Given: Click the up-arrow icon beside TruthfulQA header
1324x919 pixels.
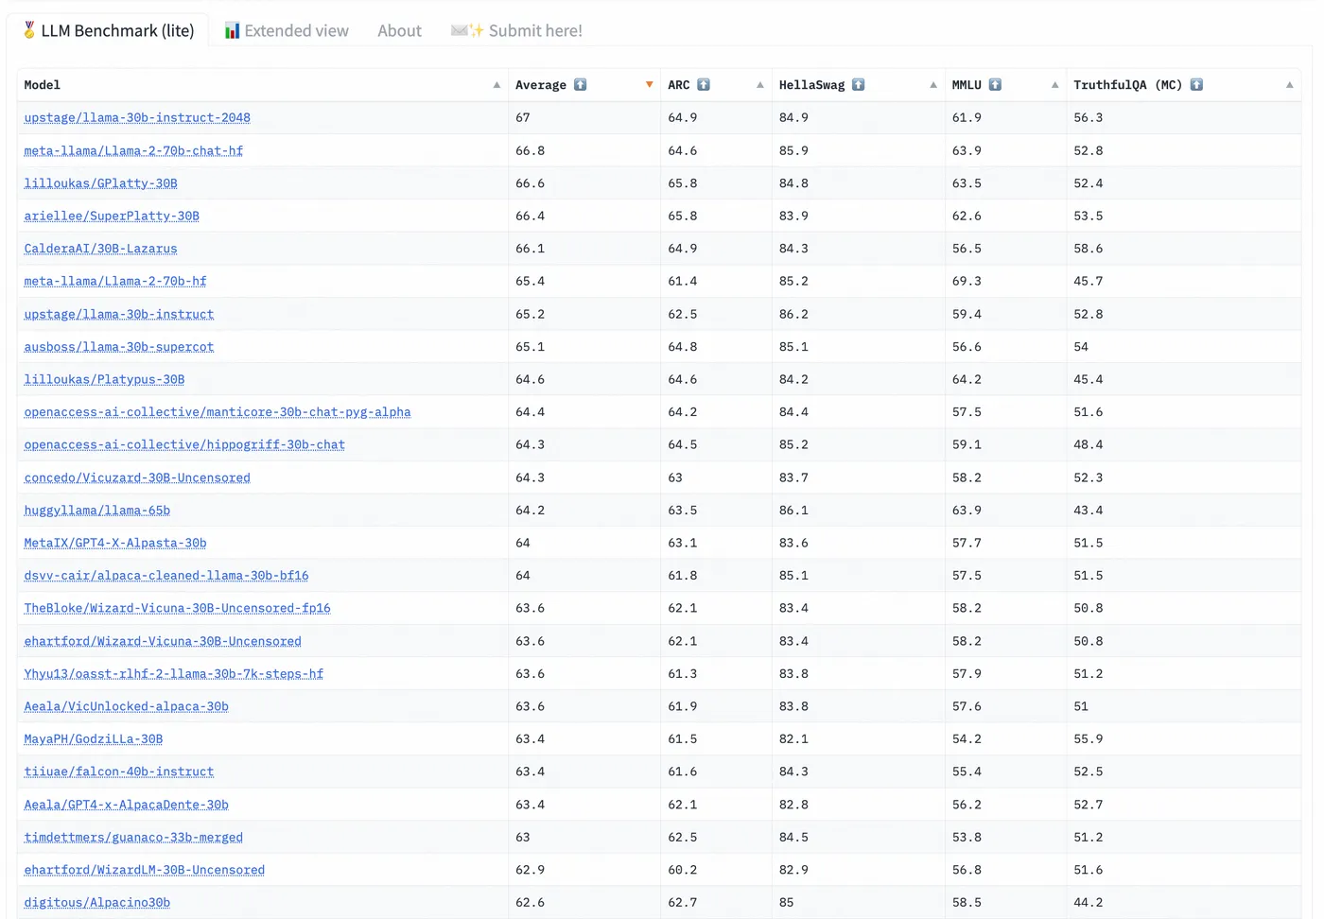Looking at the screenshot, I should tap(1196, 85).
